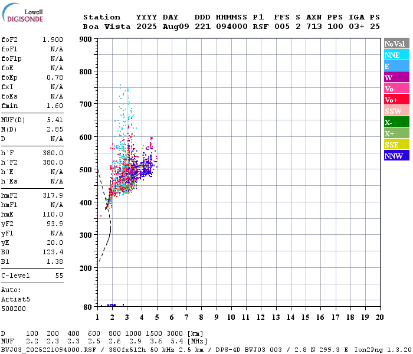Click the Artist5 auto-scaling label
The image size is (413, 354).
point(15,300)
